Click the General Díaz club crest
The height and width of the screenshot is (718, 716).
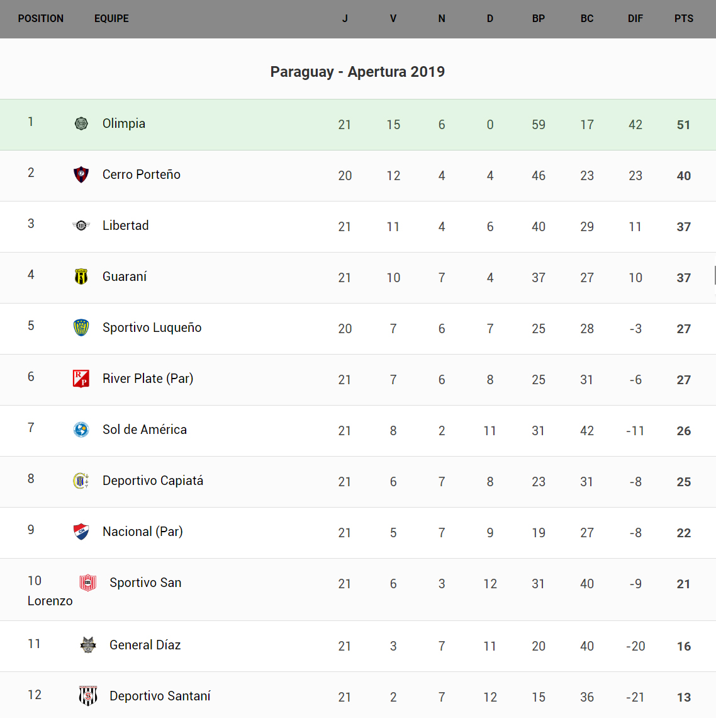coord(88,645)
